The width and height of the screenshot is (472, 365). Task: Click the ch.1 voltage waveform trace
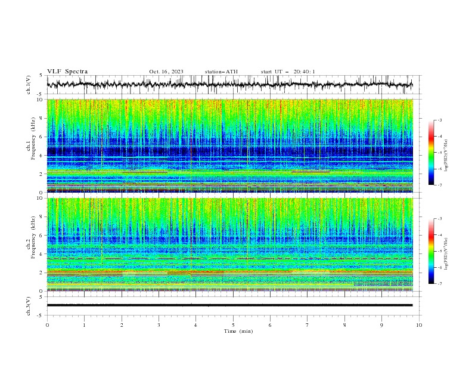229,85
